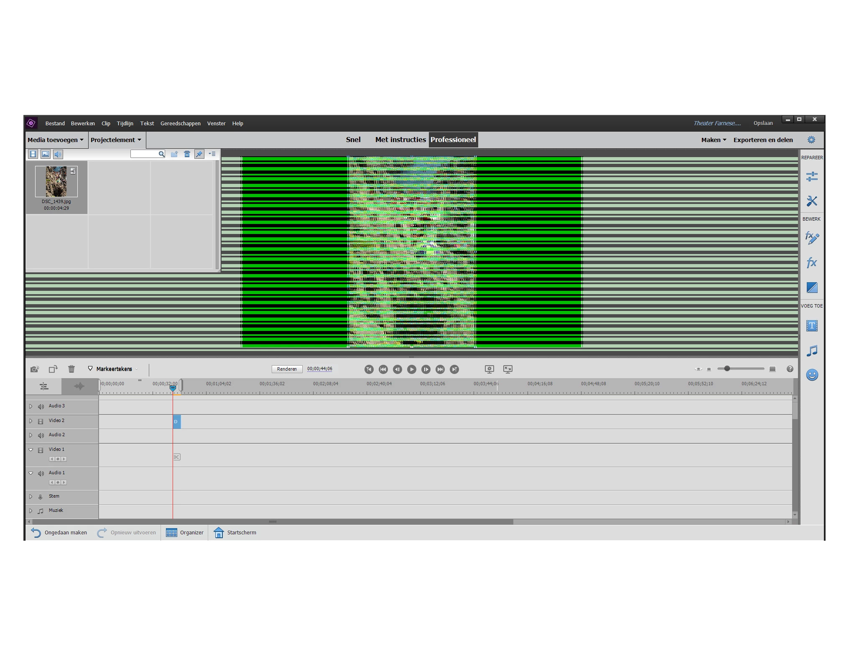
Task: Toggle still images filter in project panel
Action: (x=46, y=154)
